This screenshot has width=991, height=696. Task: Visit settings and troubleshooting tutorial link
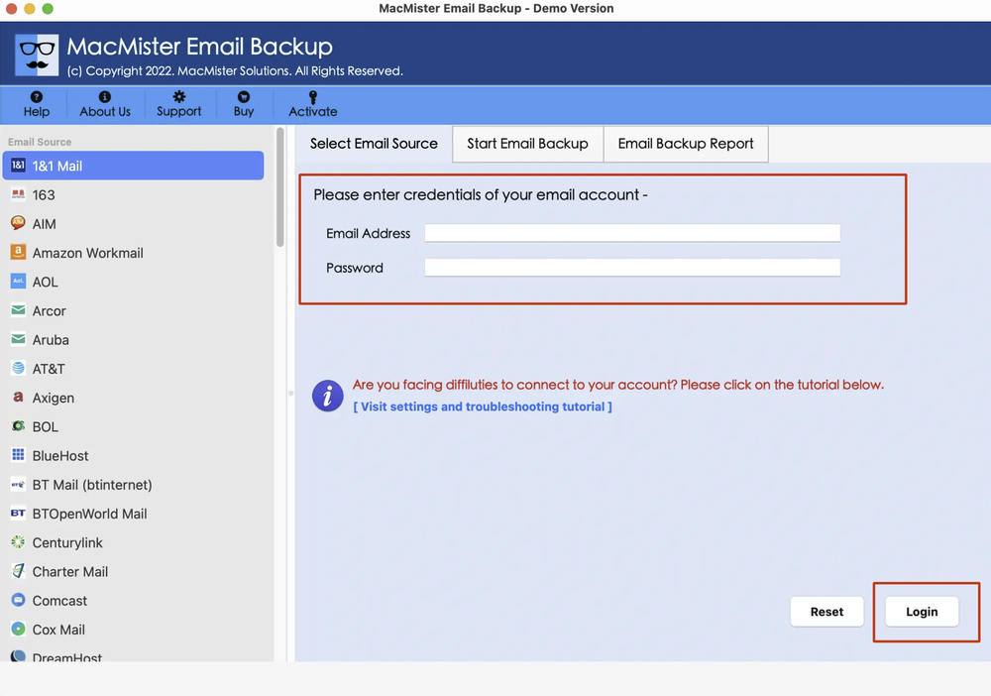[x=483, y=406]
